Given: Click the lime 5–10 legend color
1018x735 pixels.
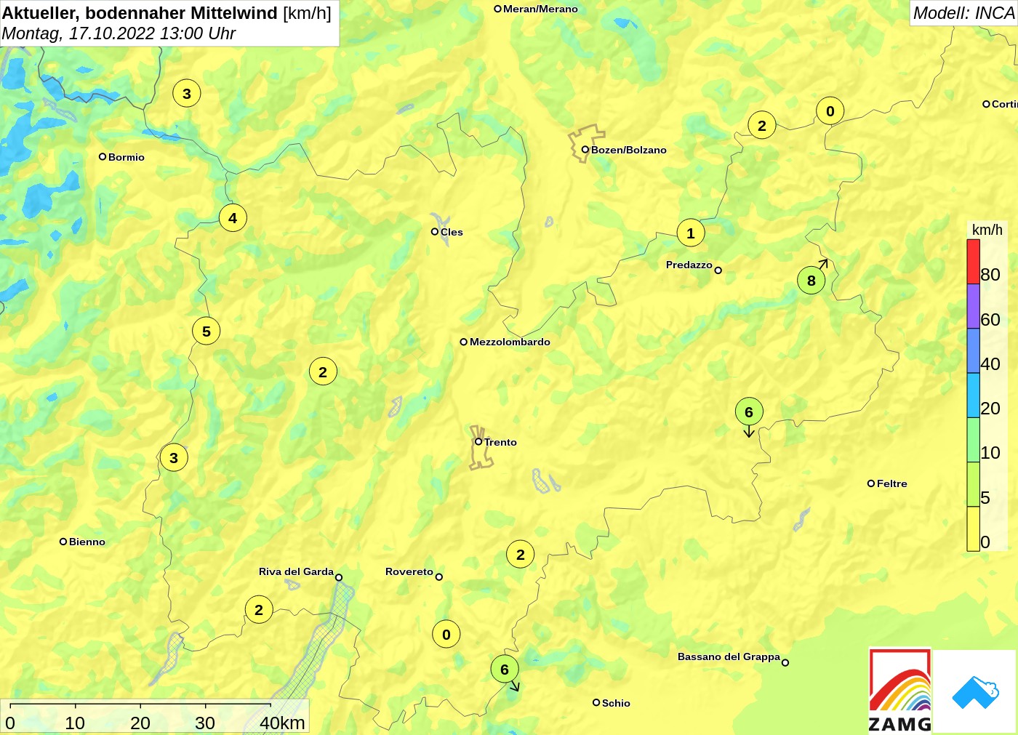Looking at the screenshot, I should (x=973, y=483).
